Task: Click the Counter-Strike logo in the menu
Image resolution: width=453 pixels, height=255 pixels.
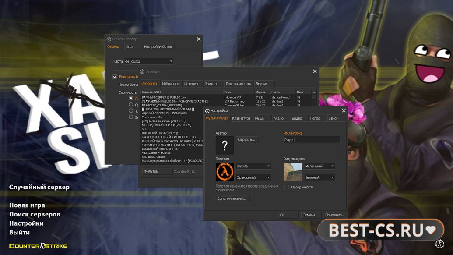Action: pos(38,246)
